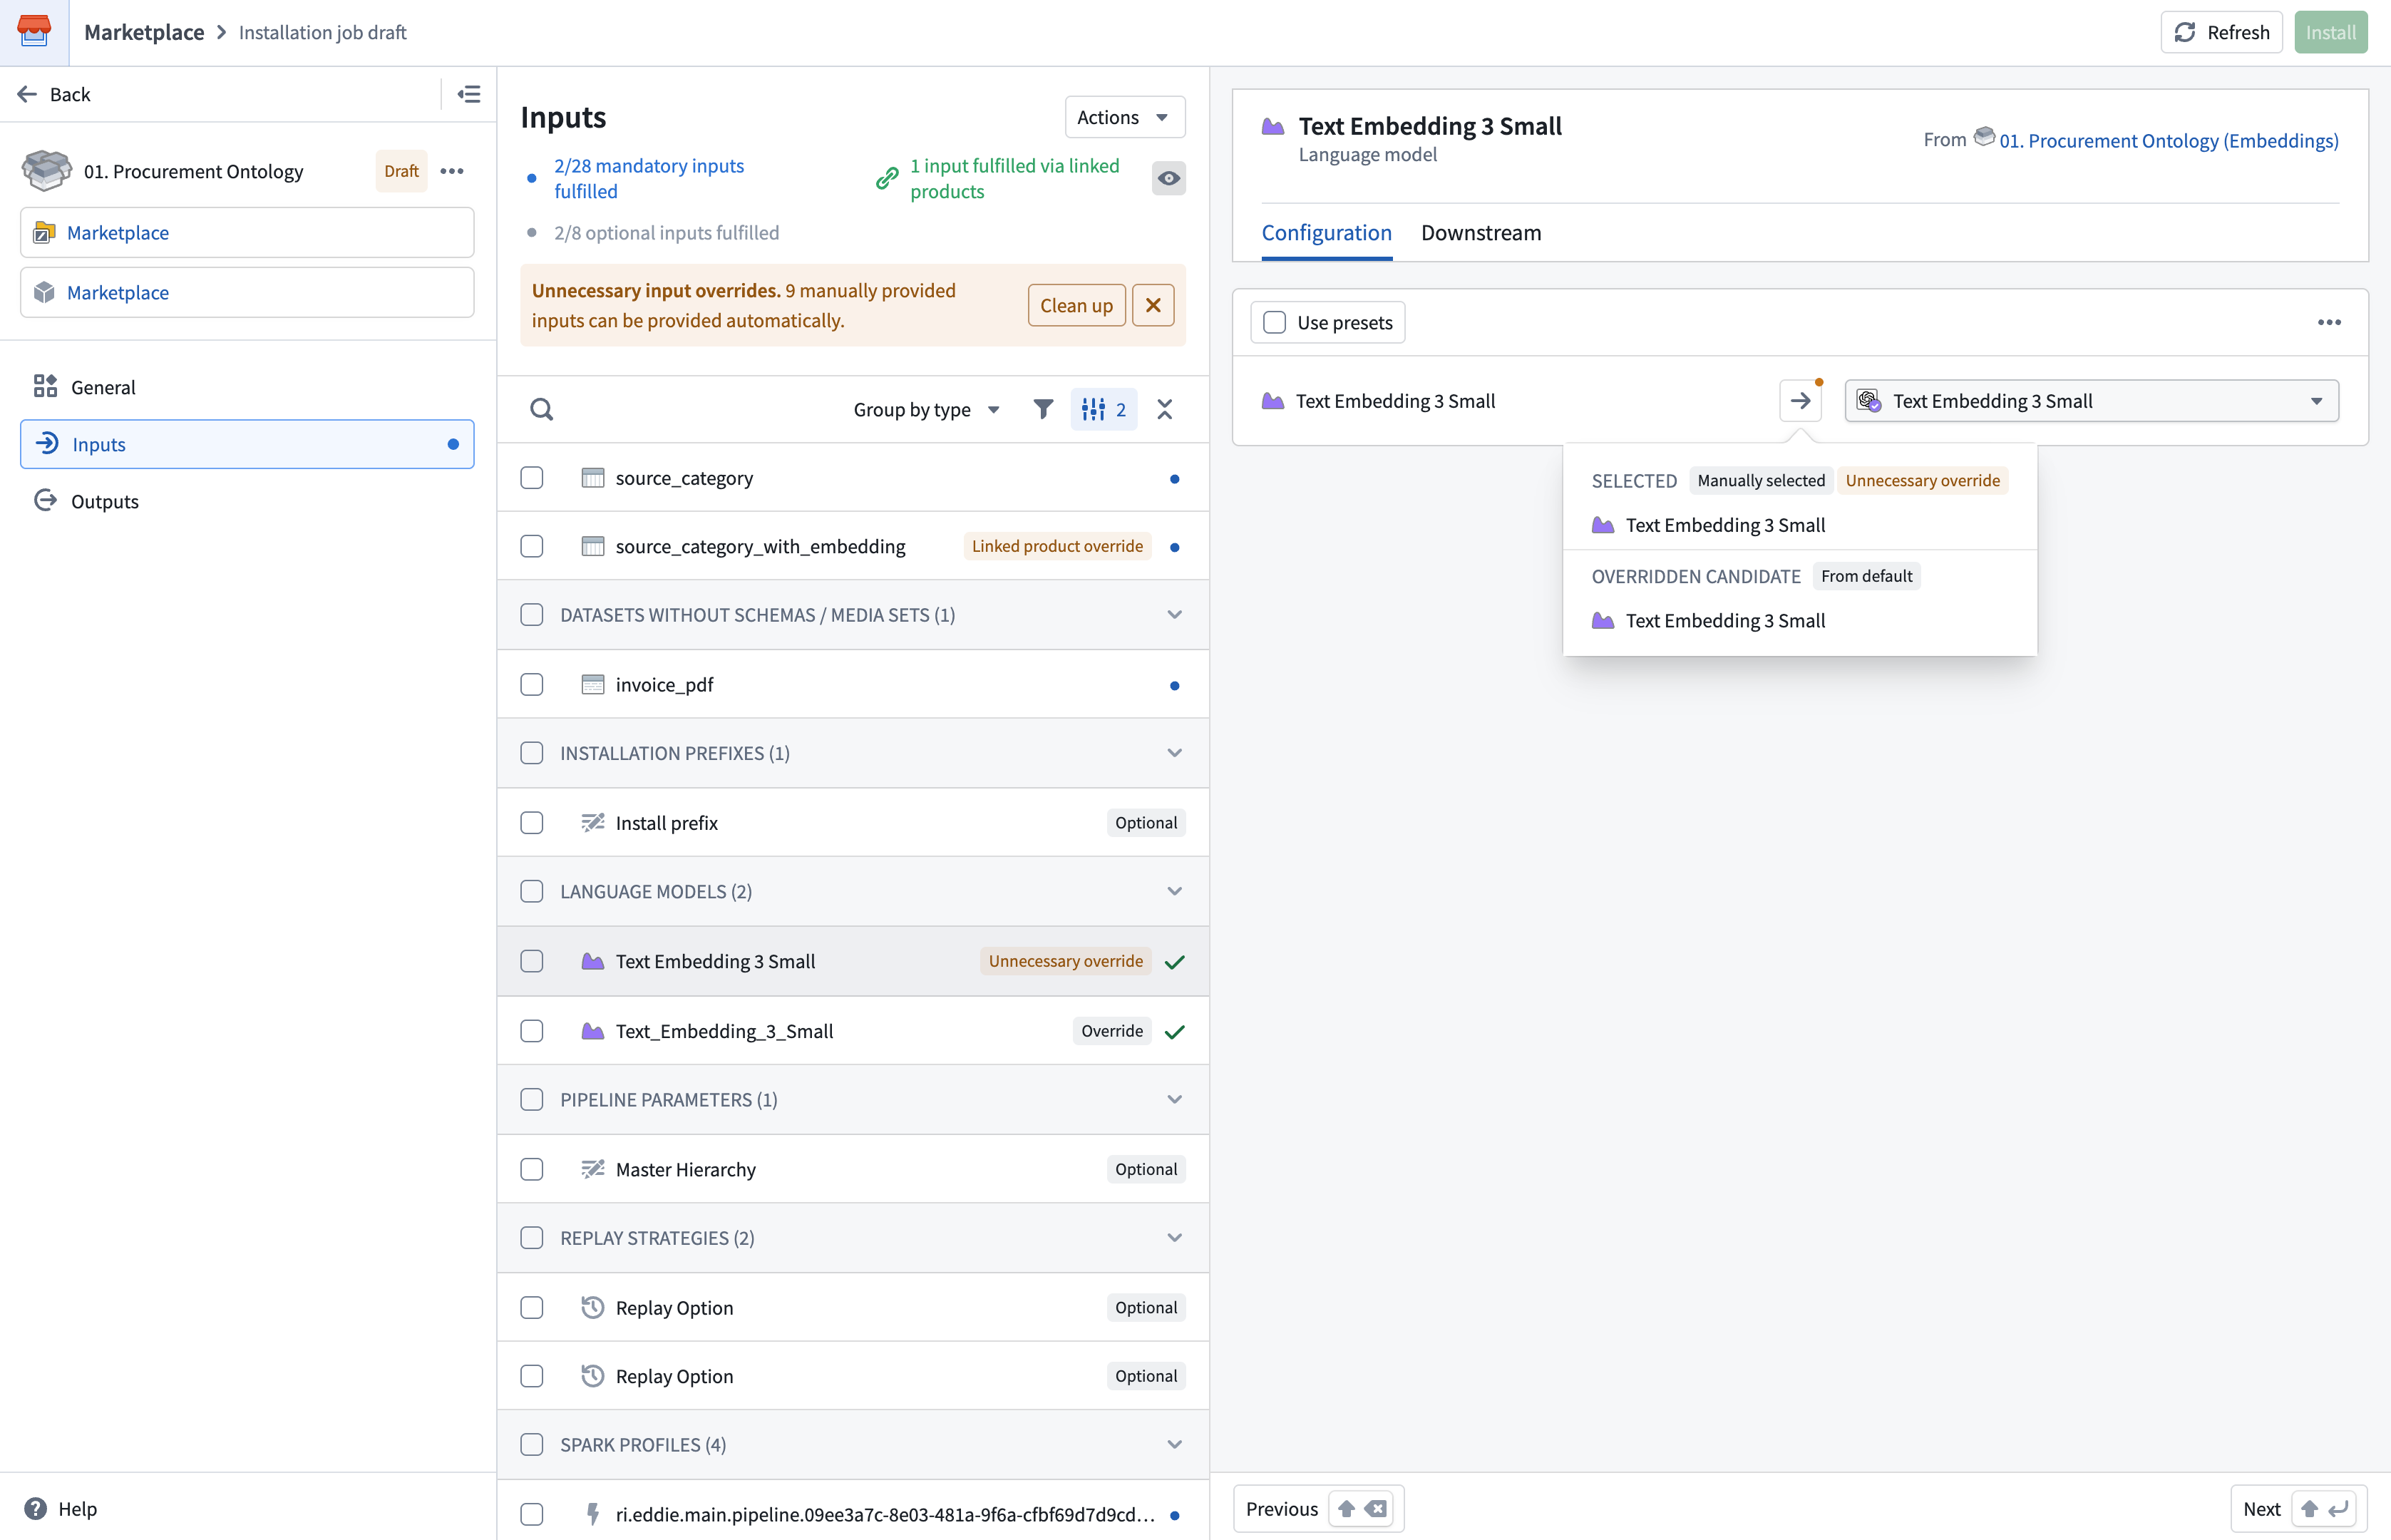Click the Install button
The image size is (2391, 1540).
click(2330, 32)
